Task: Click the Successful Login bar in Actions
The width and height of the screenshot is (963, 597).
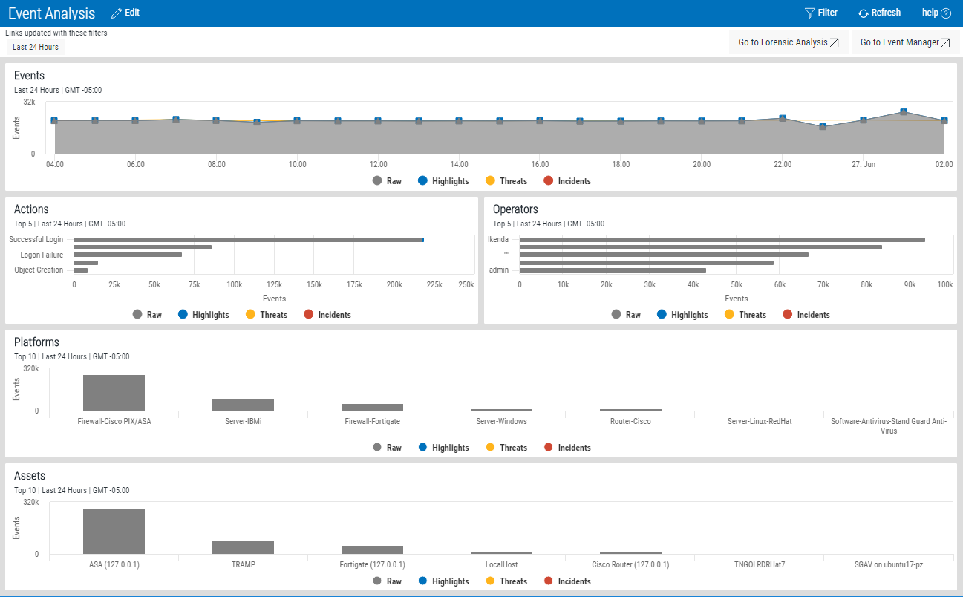Action: [248, 240]
